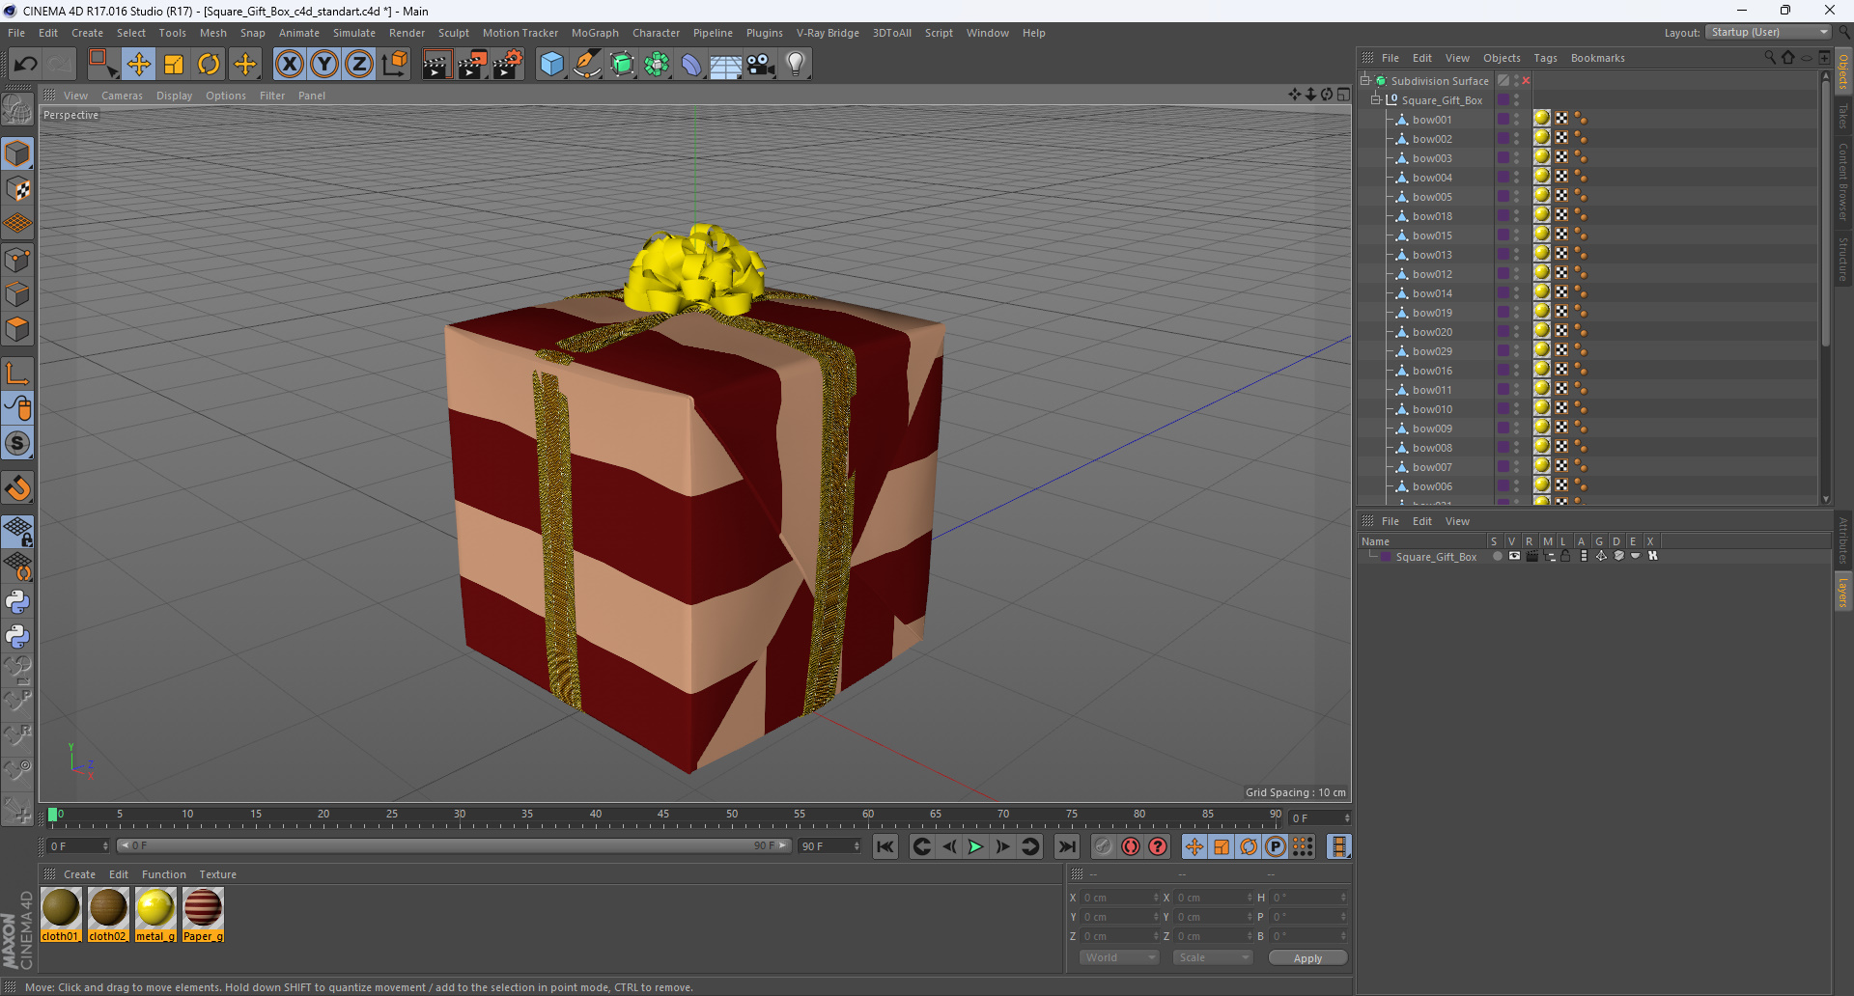This screenshot has width=1854, height=996.
Task: Activate the Rotate tool in top toolbar
Action: tap(209, 65)
